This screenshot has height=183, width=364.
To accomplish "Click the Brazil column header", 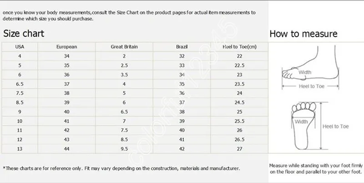I will click(x=182, y=47).
